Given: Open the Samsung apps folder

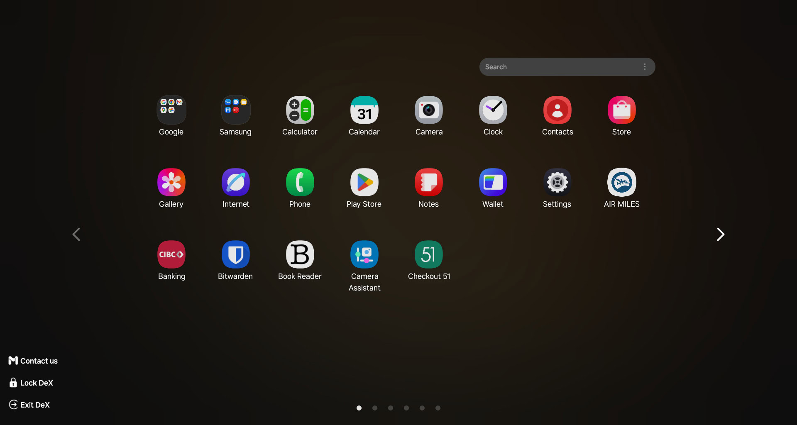Looking at the screenshot, I should pyautogui.click(x=236, y=110).
